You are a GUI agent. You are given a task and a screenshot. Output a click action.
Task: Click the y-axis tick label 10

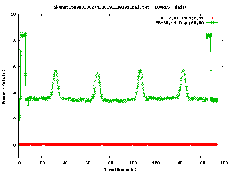click(x=13, y=14)
